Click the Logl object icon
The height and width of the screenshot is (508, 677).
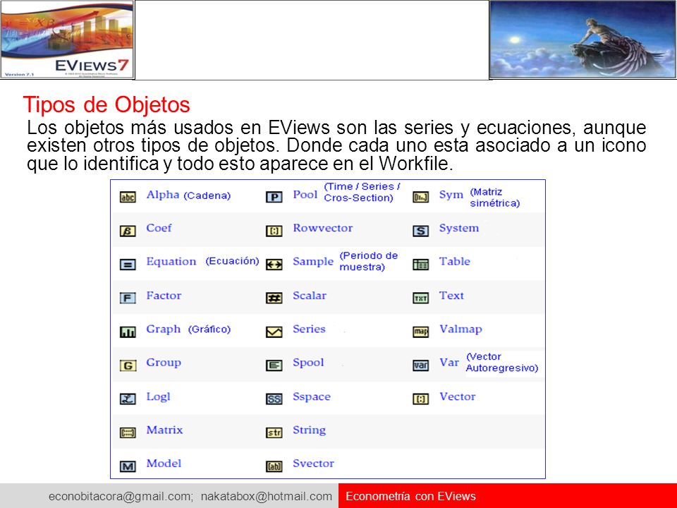point(128,399)
